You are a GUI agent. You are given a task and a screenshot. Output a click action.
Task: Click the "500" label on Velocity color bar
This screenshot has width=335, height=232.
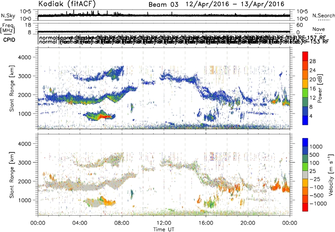pos(314,155)
